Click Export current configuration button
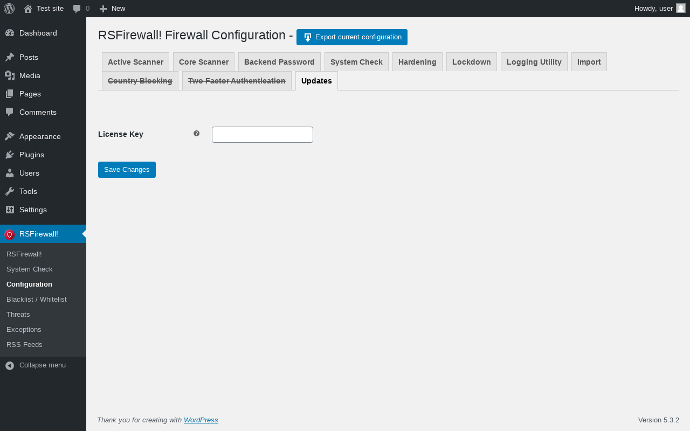This screenshot has width=690, height=431. (352, 37)
